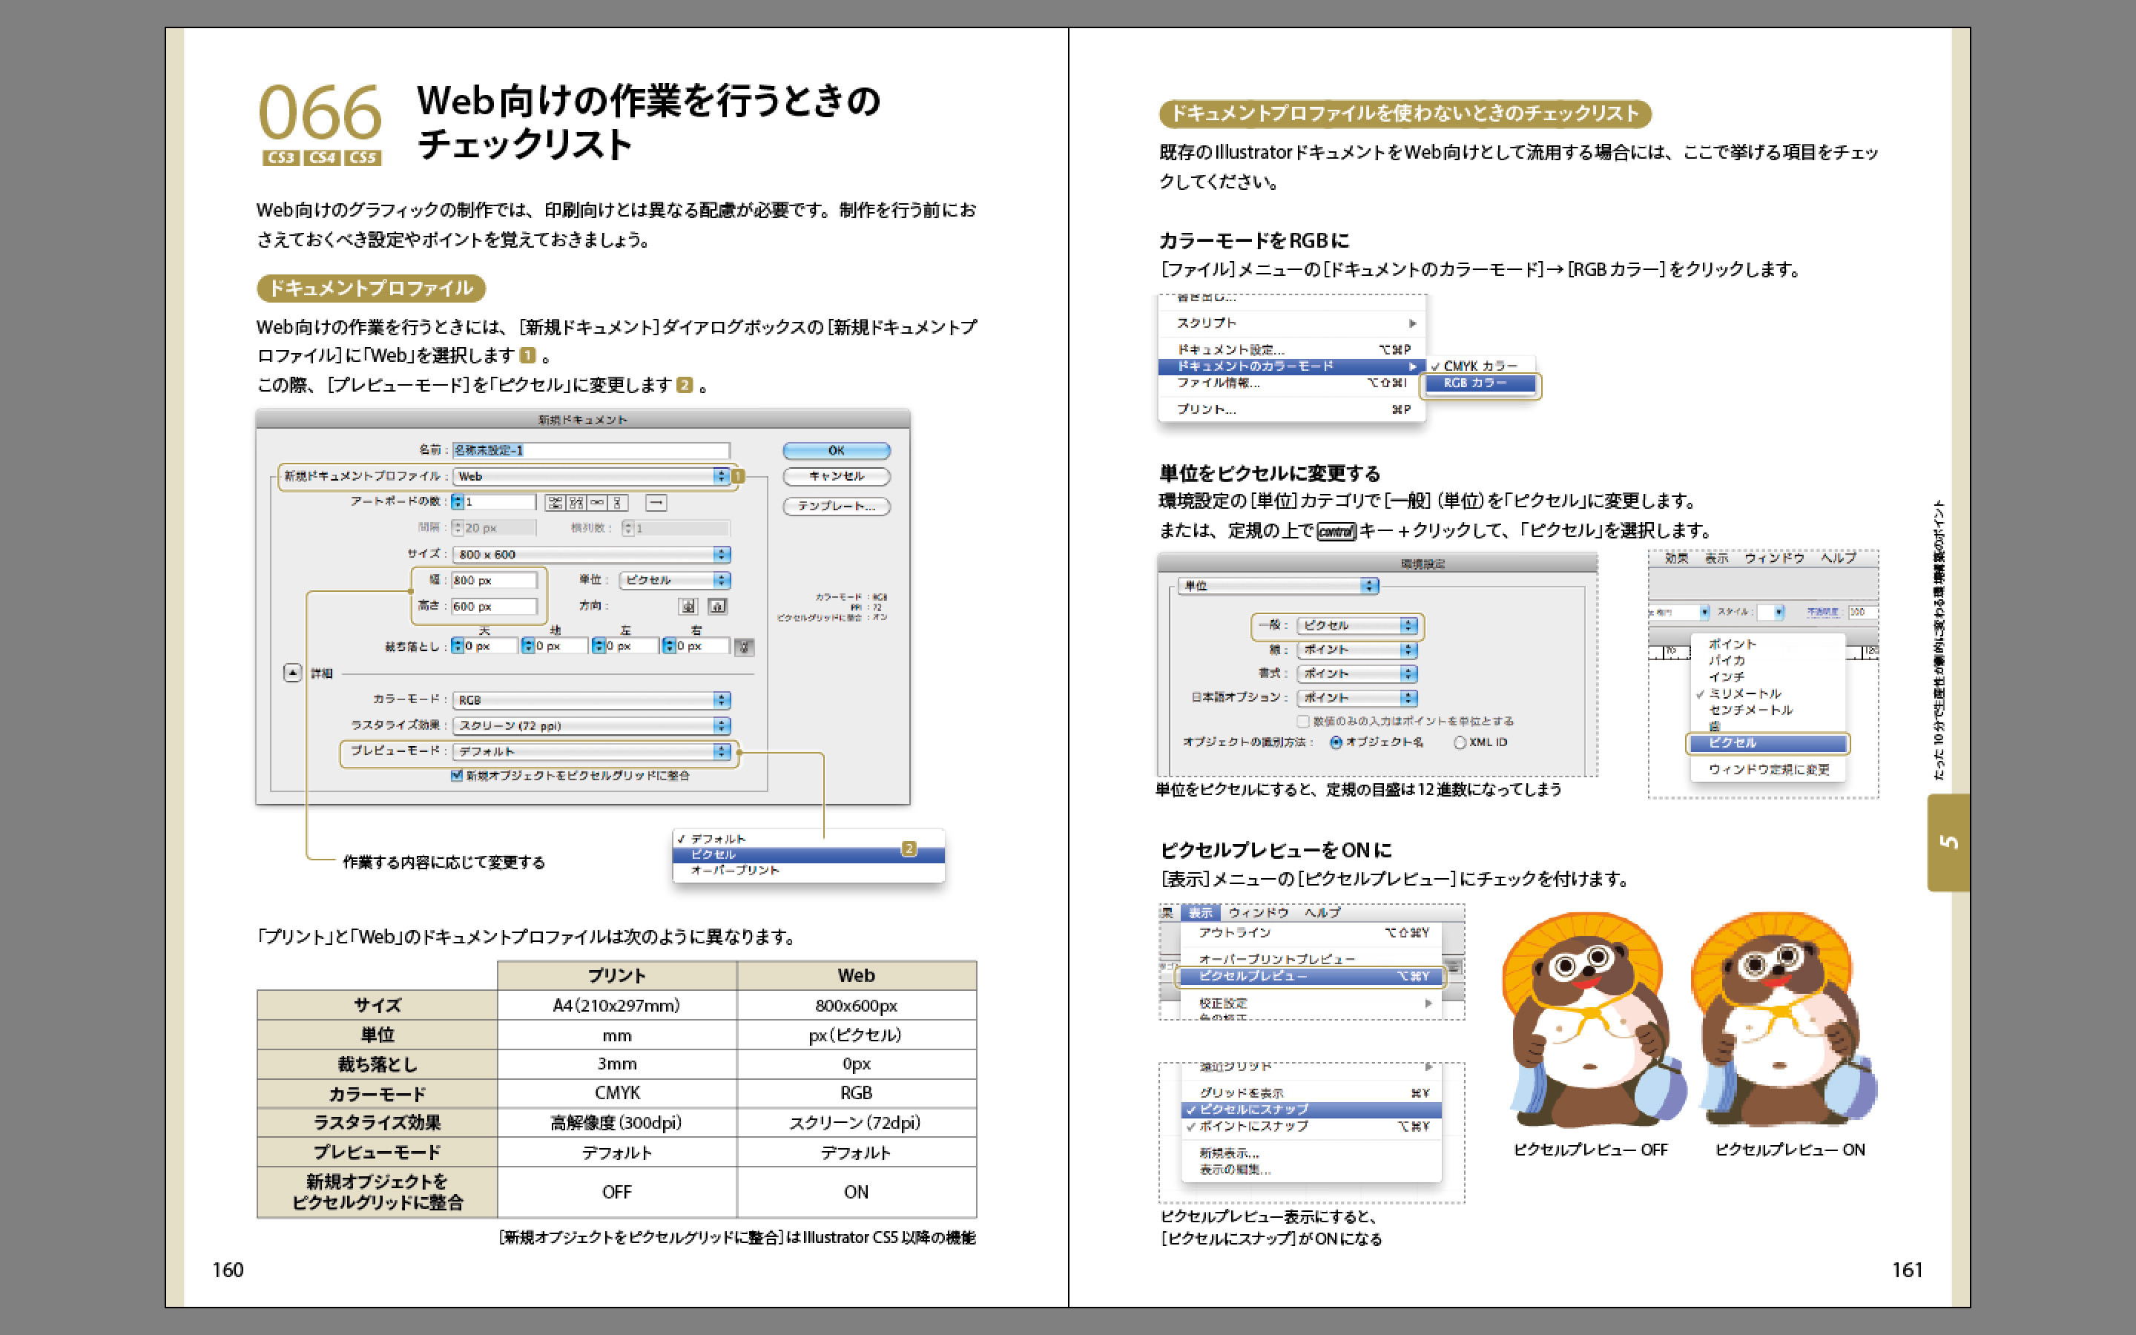Open the 効果 menu in menu bar
The height and width of the screenshot is (1335, 2136).
pyautogui.click(x=1676, y=558)
